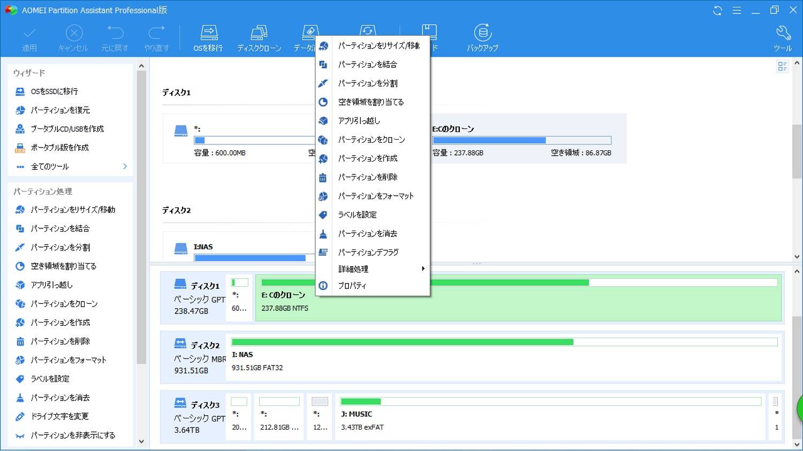Screen dimensions: 803x451
Task: Select the I:NAS card in upper panel
Action: coord(239,247)
